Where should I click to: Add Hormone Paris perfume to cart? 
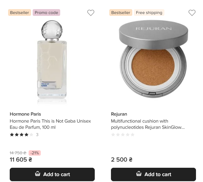coord(52,174)
